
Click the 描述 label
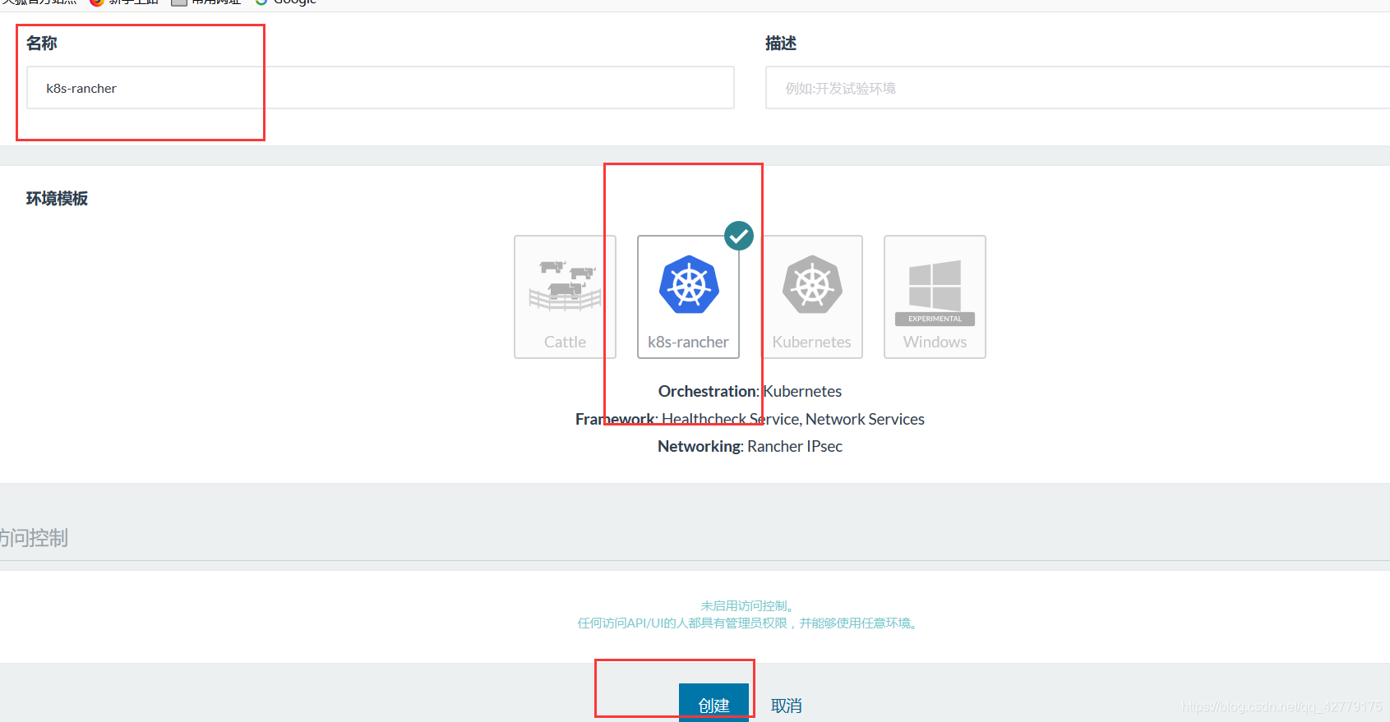pos(781,44)
